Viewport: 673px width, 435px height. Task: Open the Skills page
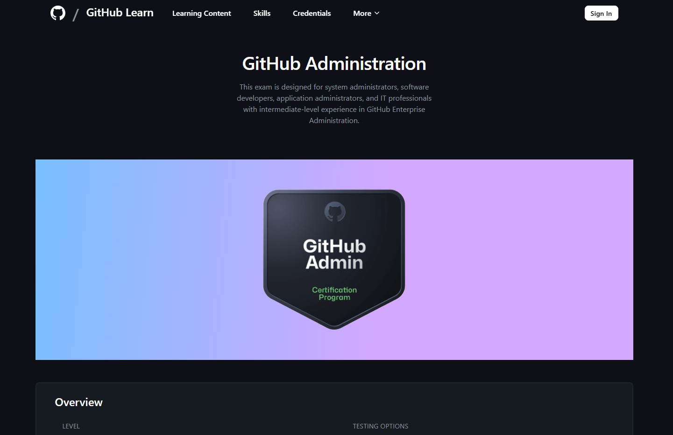point(262,13)
